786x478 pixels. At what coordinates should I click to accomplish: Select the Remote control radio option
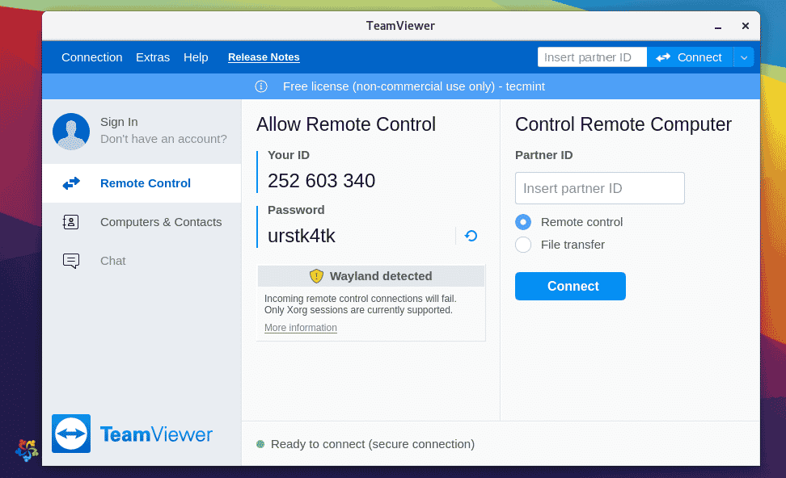[523, 222]
